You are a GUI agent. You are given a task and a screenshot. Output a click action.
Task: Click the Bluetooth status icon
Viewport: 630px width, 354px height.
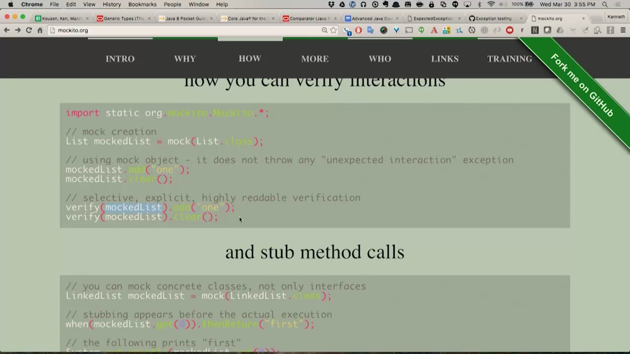pyautogui.click(x=479, y=4)
